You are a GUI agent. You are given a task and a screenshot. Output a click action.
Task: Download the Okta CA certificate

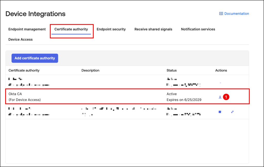tap(220, 97)
